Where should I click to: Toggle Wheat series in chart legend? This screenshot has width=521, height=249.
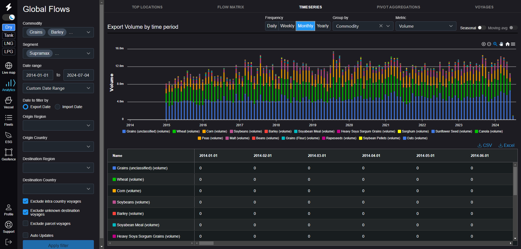tap(186, 131)
